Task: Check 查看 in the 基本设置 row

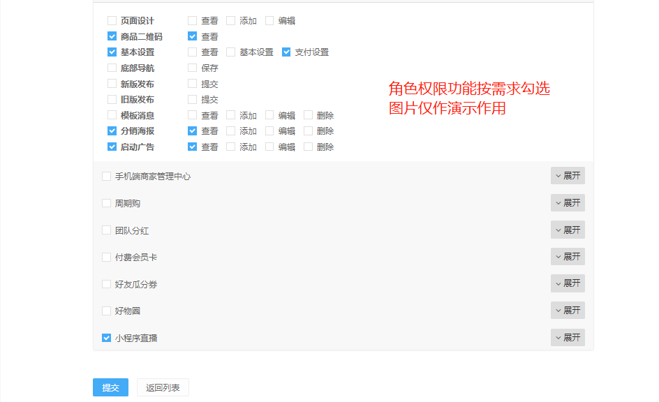Action: coord(192,52)
